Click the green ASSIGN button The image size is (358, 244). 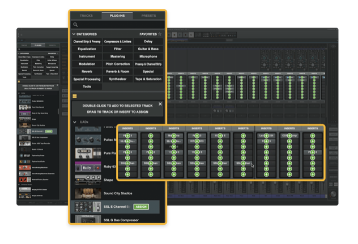(141, 207)
